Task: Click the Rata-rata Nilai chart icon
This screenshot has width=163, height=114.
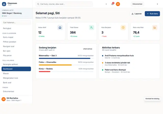Action: click(x=155, y=28)
